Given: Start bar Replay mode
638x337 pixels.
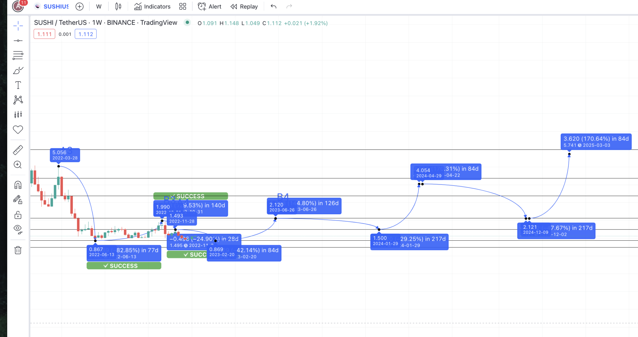Looking at the screenshot, I should (x=244, y=7).
